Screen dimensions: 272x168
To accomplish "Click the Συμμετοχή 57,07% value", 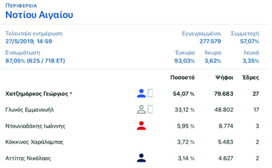I will (250, 42).
